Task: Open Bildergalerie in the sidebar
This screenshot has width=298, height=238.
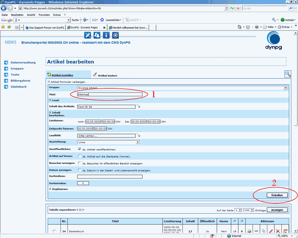Action: pyautogui.click(x=20, y=80)
